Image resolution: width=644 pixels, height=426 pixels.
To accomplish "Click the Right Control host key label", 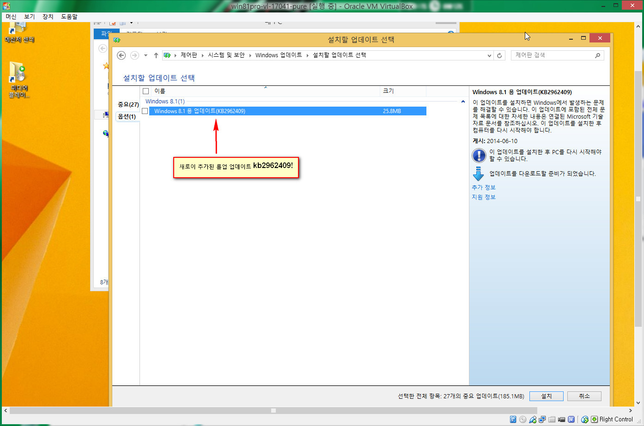I will pyautogui.click(x=616, y=420).
